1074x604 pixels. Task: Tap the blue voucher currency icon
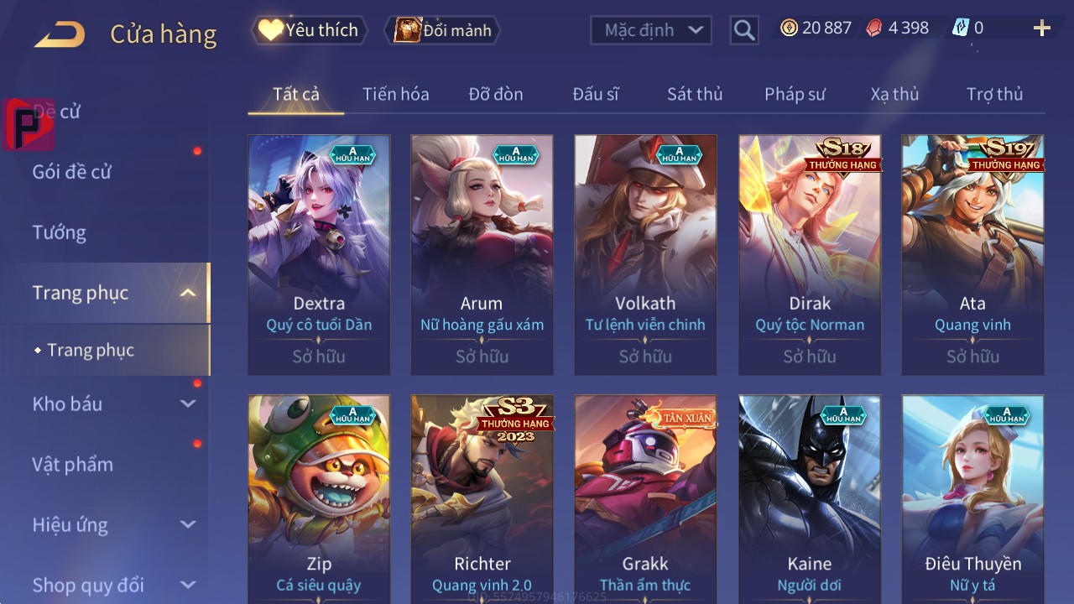(x=961, y=28)
